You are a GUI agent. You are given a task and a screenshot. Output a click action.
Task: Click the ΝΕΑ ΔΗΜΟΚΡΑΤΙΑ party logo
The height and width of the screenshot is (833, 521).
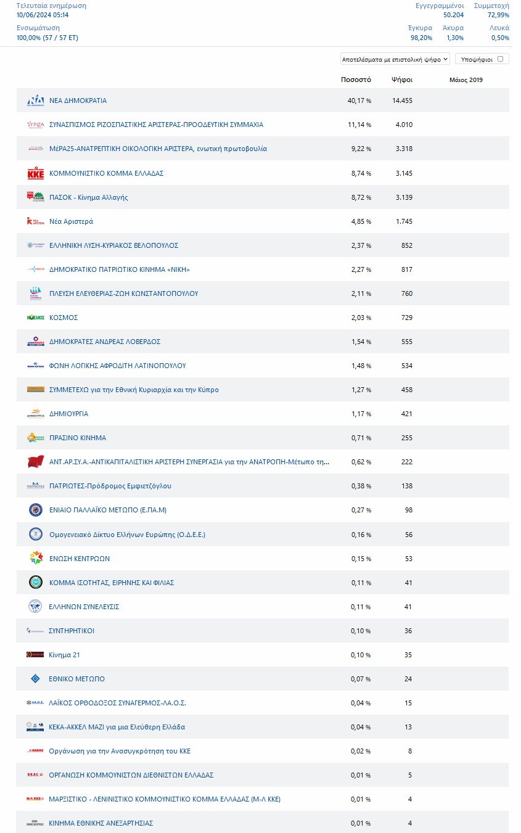pyautogui.click(x=36, y=101)
